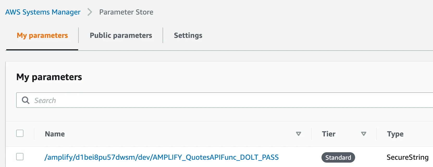
Task: Click the breadcrumb chevron separator
Action: (x=90, y=12)
